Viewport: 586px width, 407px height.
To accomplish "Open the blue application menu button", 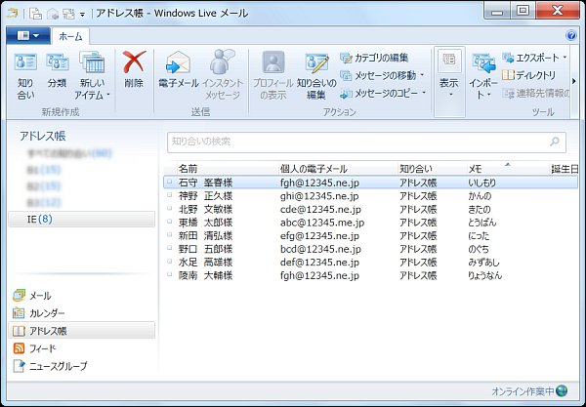I will (x=28, y=36).
